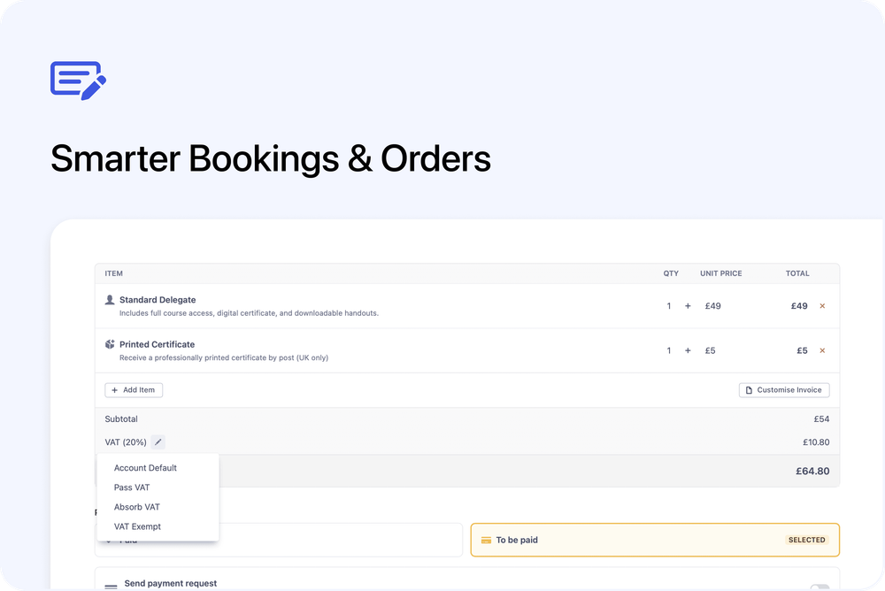Remove the Printed Certificate line item
The width and height of the screenshot is (885, 591).
(822, 350)
